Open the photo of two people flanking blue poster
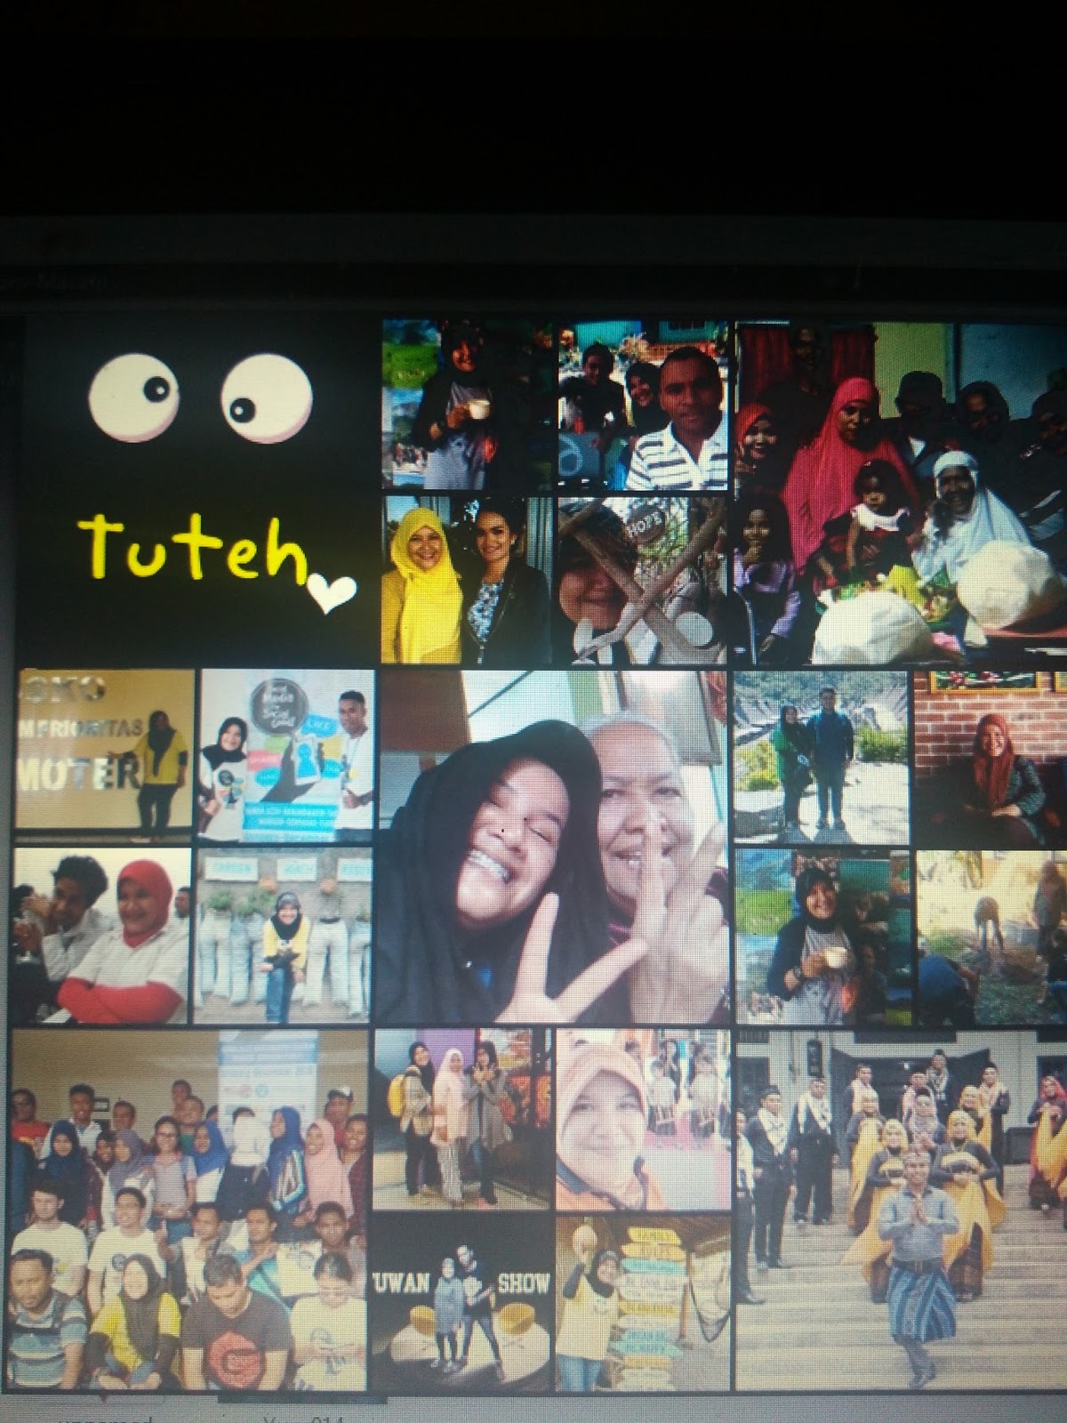 tap(286, 755)
